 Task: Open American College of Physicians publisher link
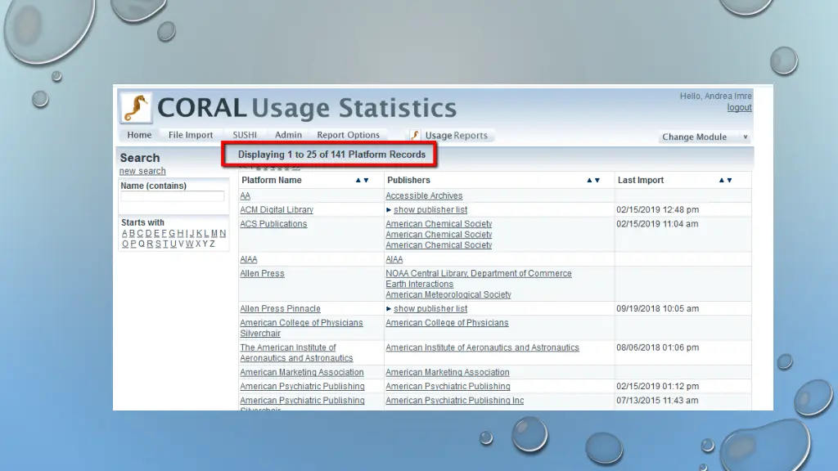tap(448, 322)
